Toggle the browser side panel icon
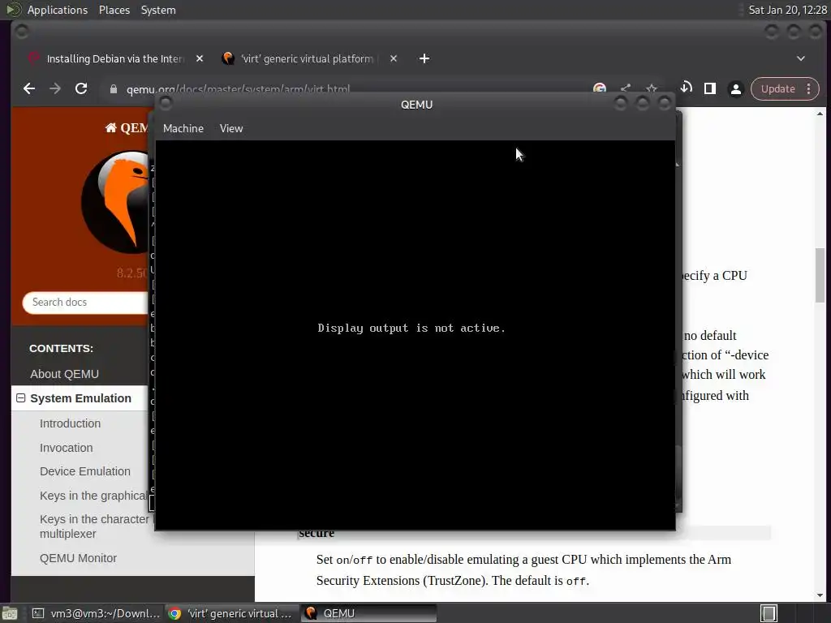 (710, 89)
